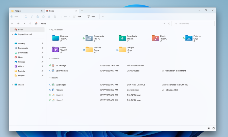Collapse the Quick access section
Screen dimensions: 228x137
pos(50,30)
